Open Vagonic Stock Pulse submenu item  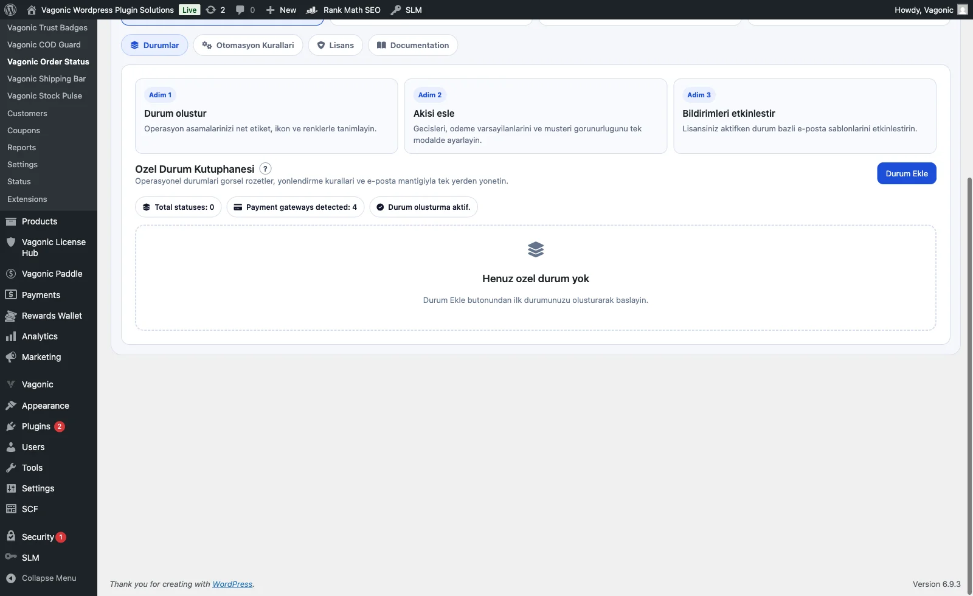(44, 95)
